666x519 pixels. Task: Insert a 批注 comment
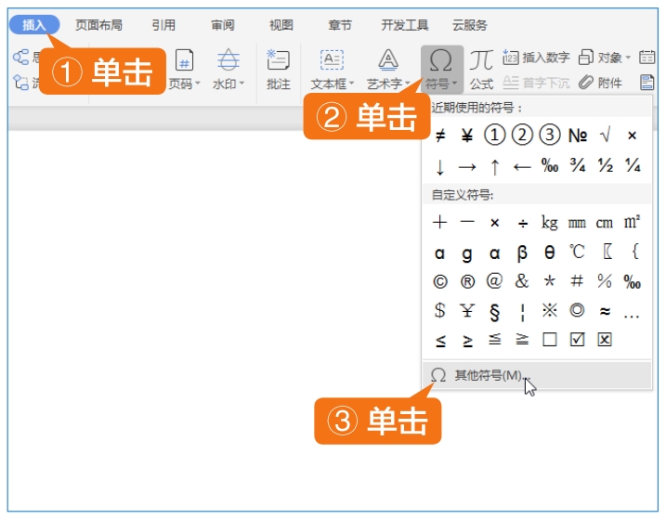coord(279,70)
